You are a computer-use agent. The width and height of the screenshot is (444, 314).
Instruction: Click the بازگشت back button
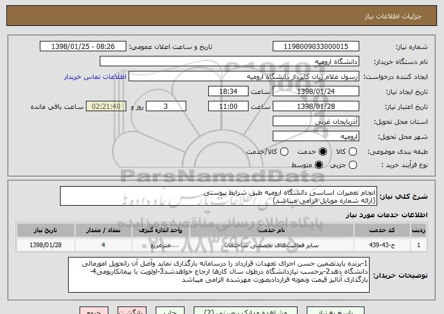[x=132, y=311]
